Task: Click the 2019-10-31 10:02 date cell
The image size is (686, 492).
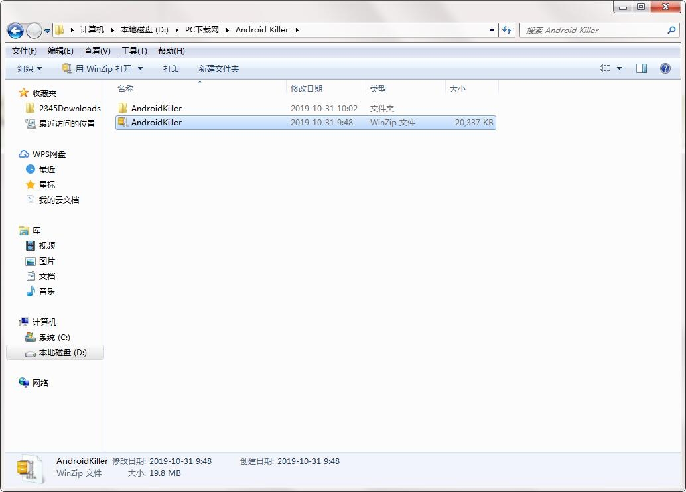Action: pyautogui.click(x=324, y=109)
